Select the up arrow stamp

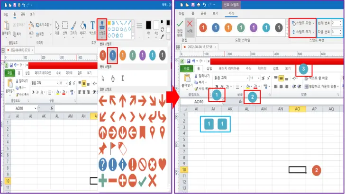(123, 101)
